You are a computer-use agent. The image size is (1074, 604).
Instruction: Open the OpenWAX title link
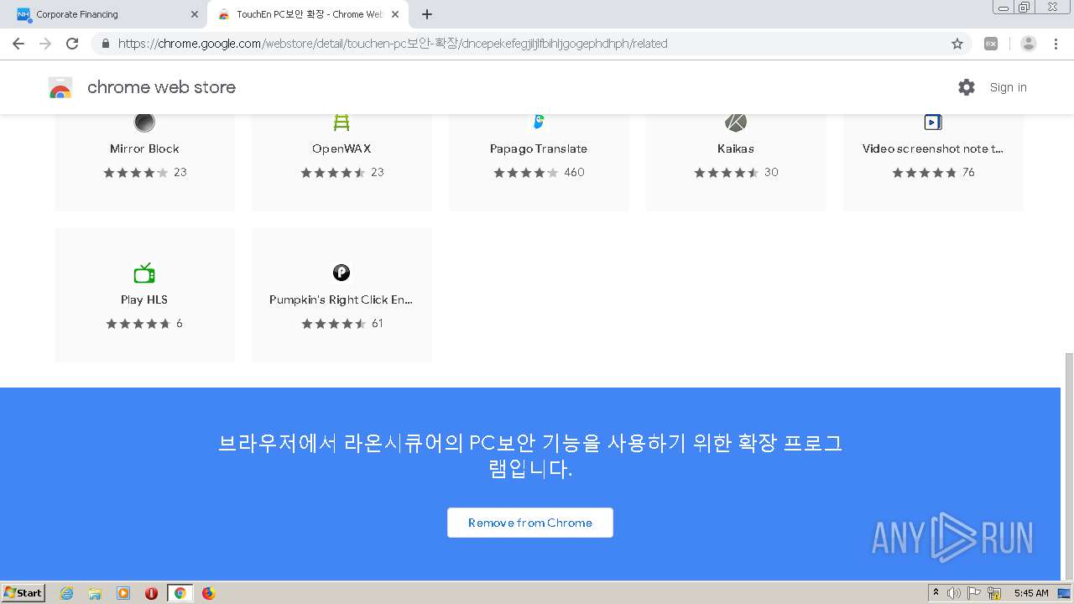coord(341,148)
